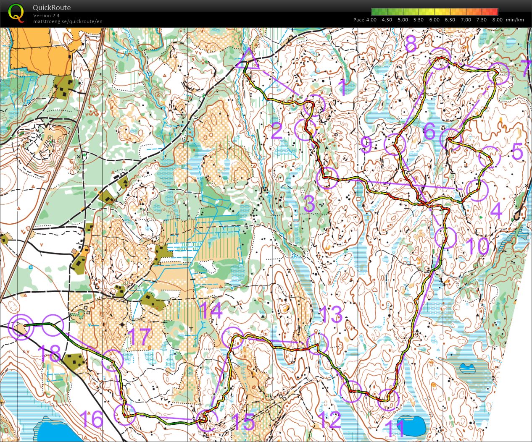Screen dimensions: 532x442
Task: Click the purple number 17 label
Action: point(139,337)
